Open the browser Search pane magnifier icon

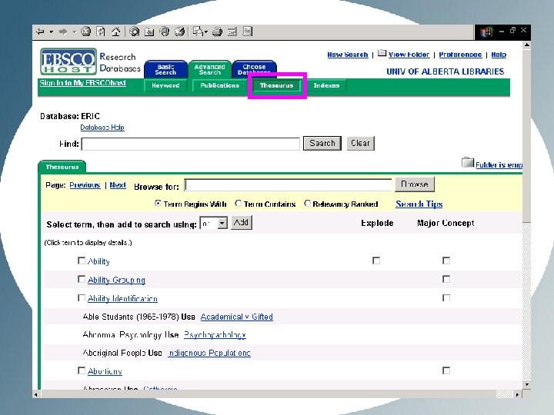pos(134,32)
